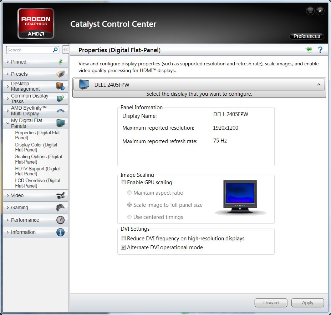Click the Desktop Management icon
Viewport: 331px width, 315px height.
60,86
